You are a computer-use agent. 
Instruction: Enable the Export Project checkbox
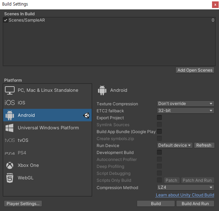coord(159,117)
